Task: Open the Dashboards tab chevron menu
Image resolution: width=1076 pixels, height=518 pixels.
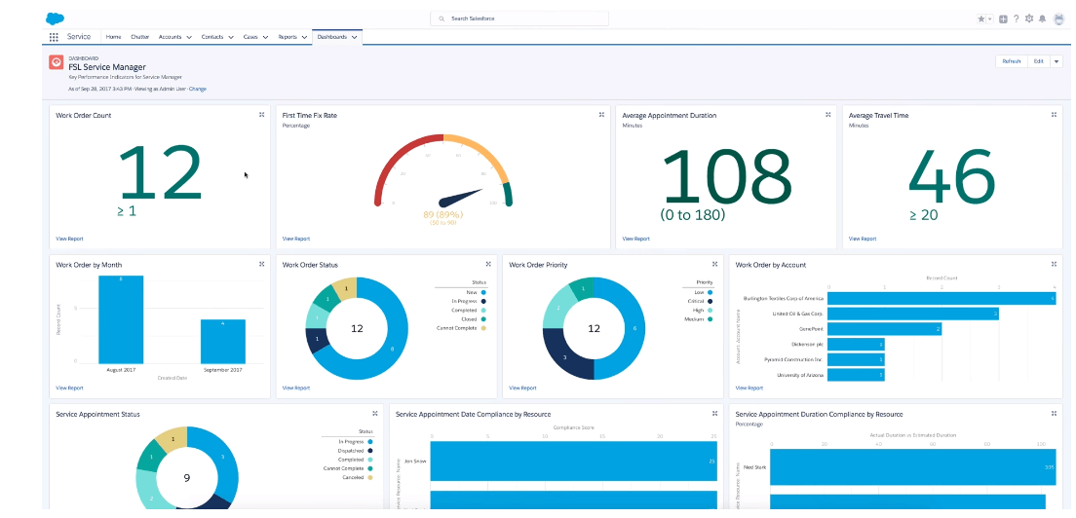Action: pyautogui.click(x=354, y=37)
